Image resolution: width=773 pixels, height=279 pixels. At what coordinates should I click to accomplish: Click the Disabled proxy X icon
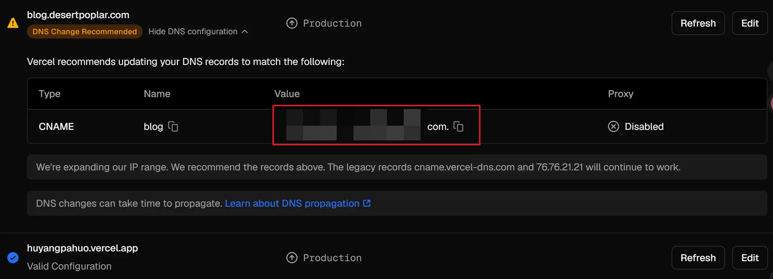(x=614, y=127)
